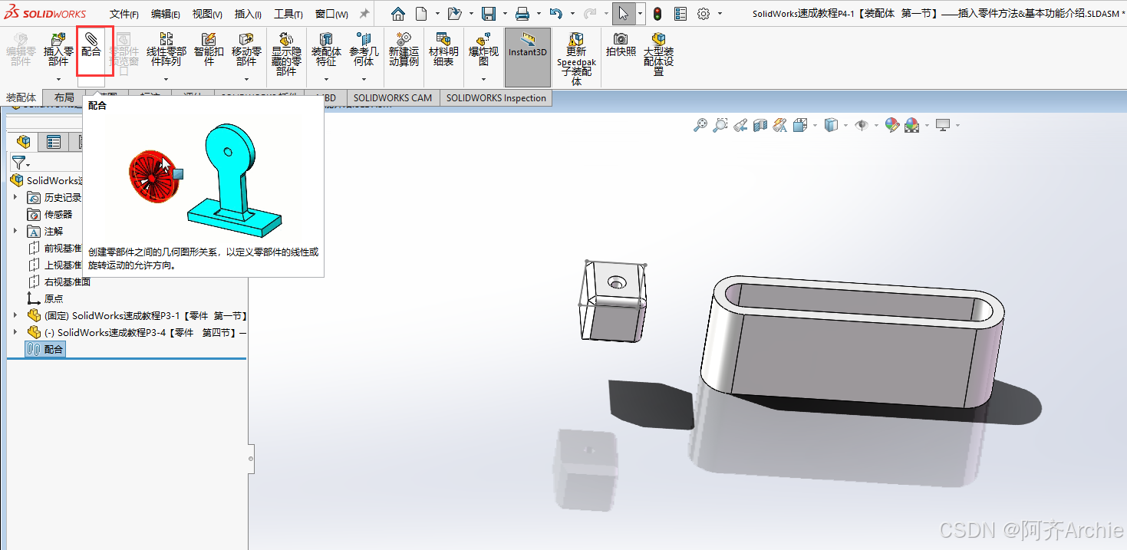Click the Rebuild traffic light icon
This screenshot has width=1127, height=550.
click(657, 14)
